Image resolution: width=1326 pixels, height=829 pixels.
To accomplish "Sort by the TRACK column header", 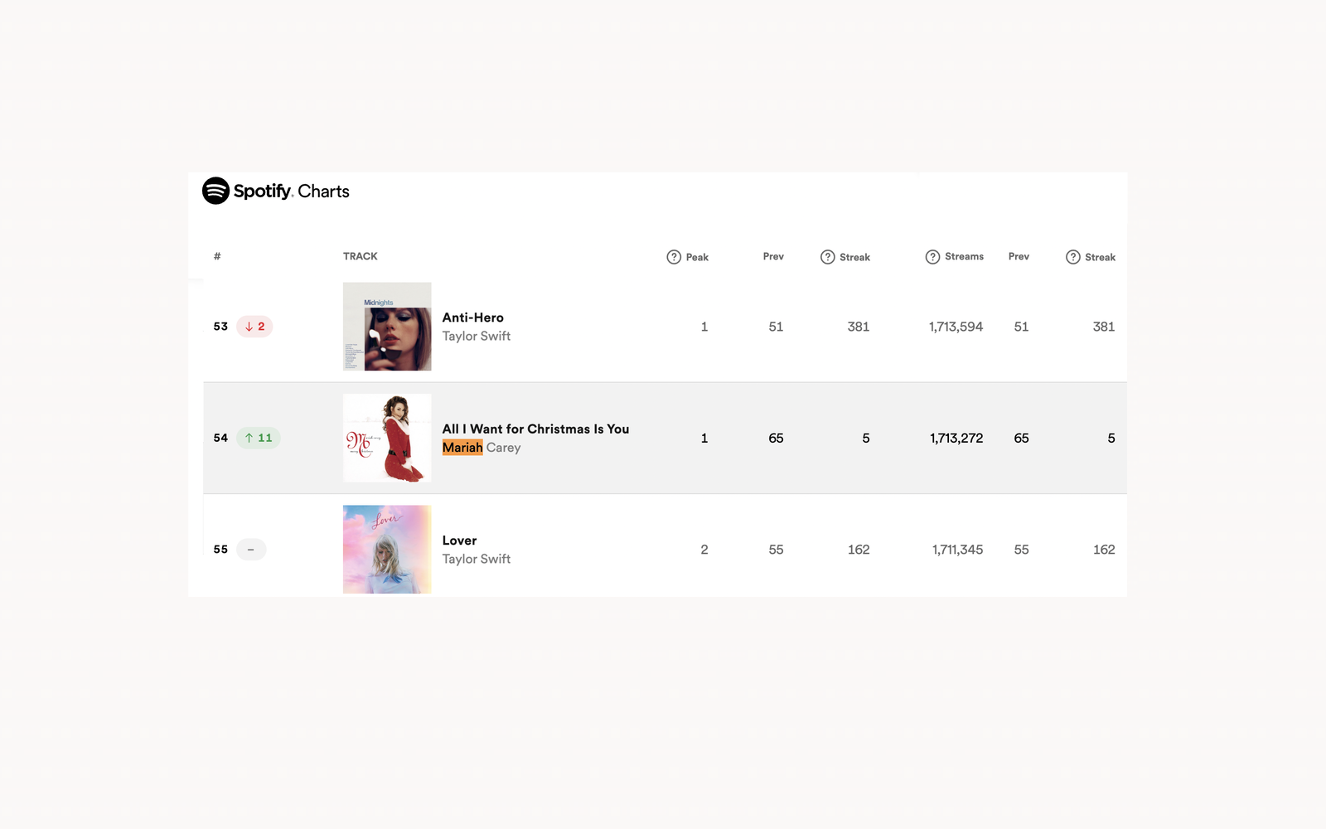I will click(x=360, y=256).
